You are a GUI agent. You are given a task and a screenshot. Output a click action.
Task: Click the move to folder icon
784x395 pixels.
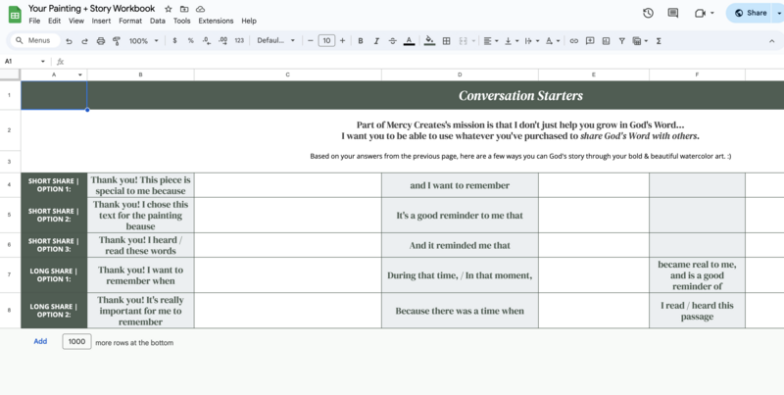coord(184,9)
